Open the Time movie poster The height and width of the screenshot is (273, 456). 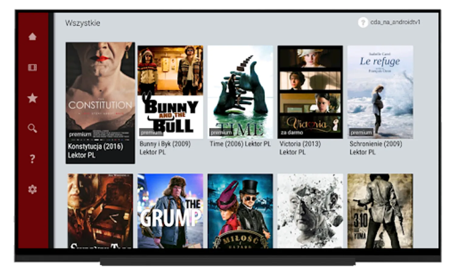click(x=240, y=92)
